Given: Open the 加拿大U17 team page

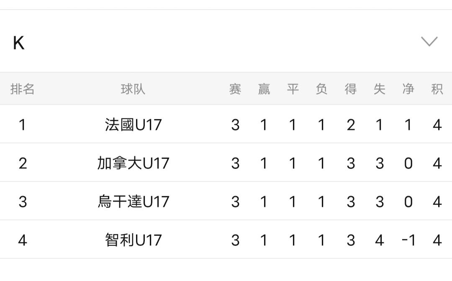Looking at the screenshot, I should (x=133, y=163).
